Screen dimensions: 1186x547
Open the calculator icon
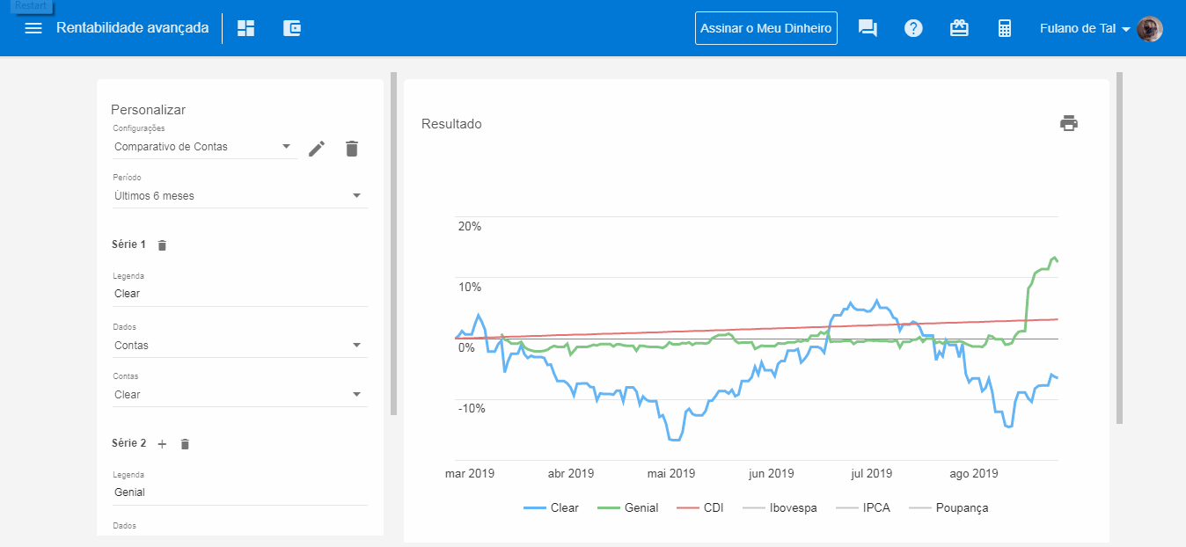(x=1004, y=28)
